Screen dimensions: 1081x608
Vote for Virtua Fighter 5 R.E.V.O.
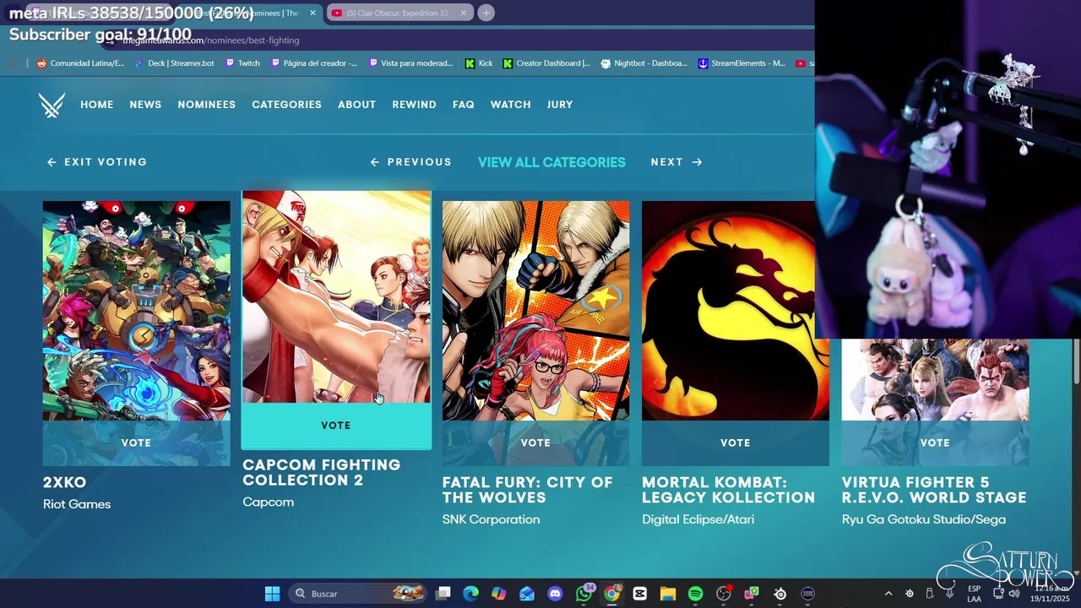click(935, 442)
